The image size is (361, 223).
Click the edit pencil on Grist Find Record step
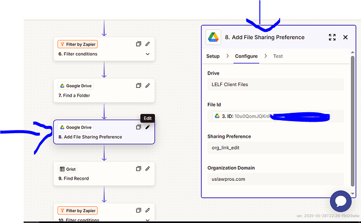point(148,168)
